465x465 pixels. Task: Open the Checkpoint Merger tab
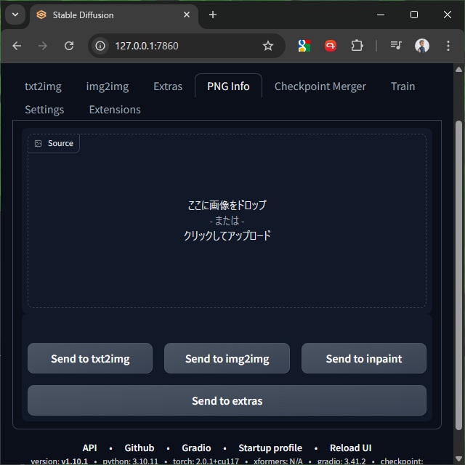click(x=320, y=86)
